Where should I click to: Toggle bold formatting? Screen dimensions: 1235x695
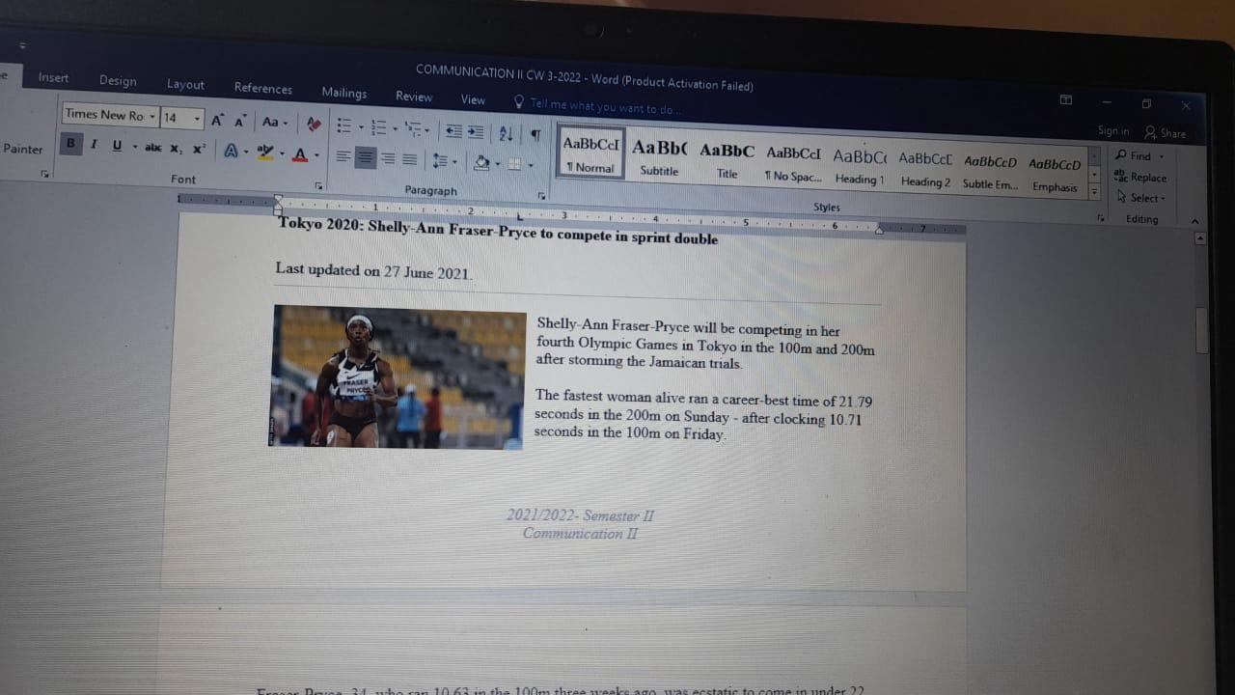70,144
